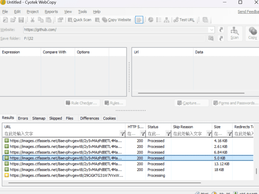Click the large Copy button

point(252,34)
